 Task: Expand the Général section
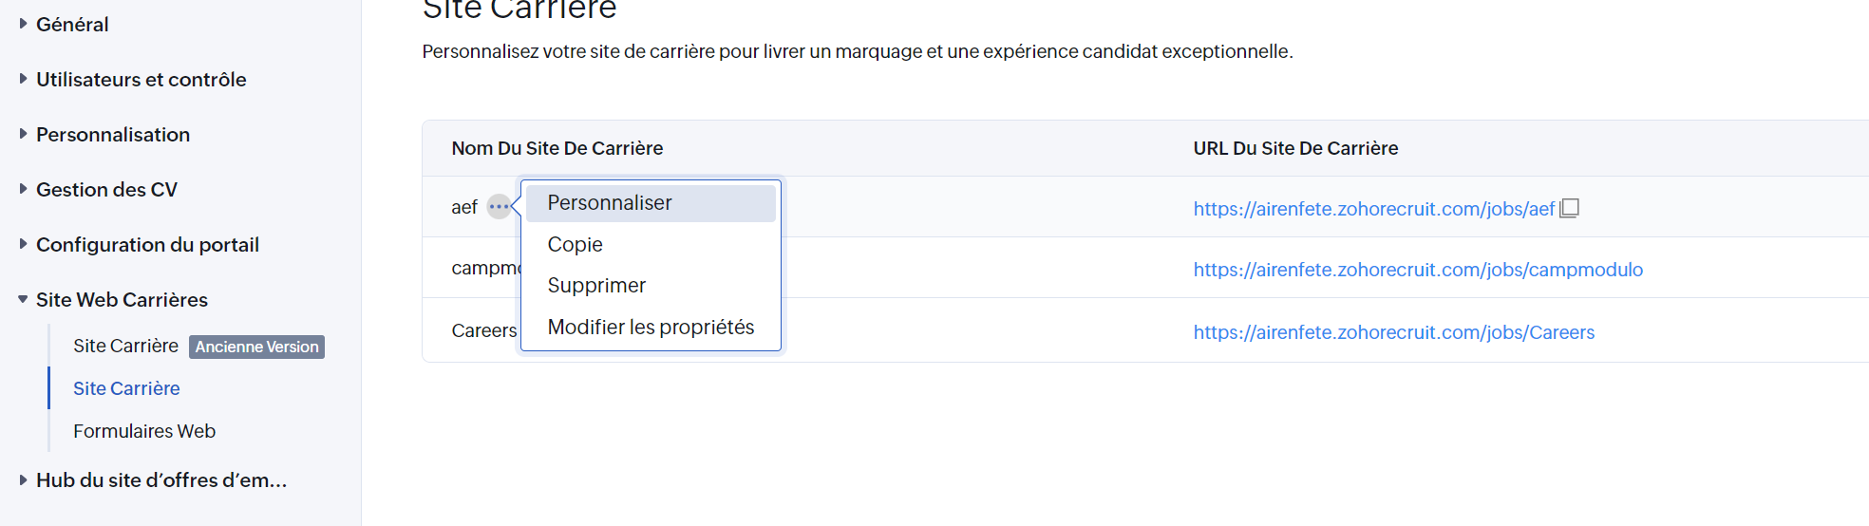[x=72, y=25]
